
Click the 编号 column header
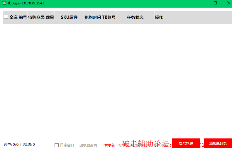point(23,17)
